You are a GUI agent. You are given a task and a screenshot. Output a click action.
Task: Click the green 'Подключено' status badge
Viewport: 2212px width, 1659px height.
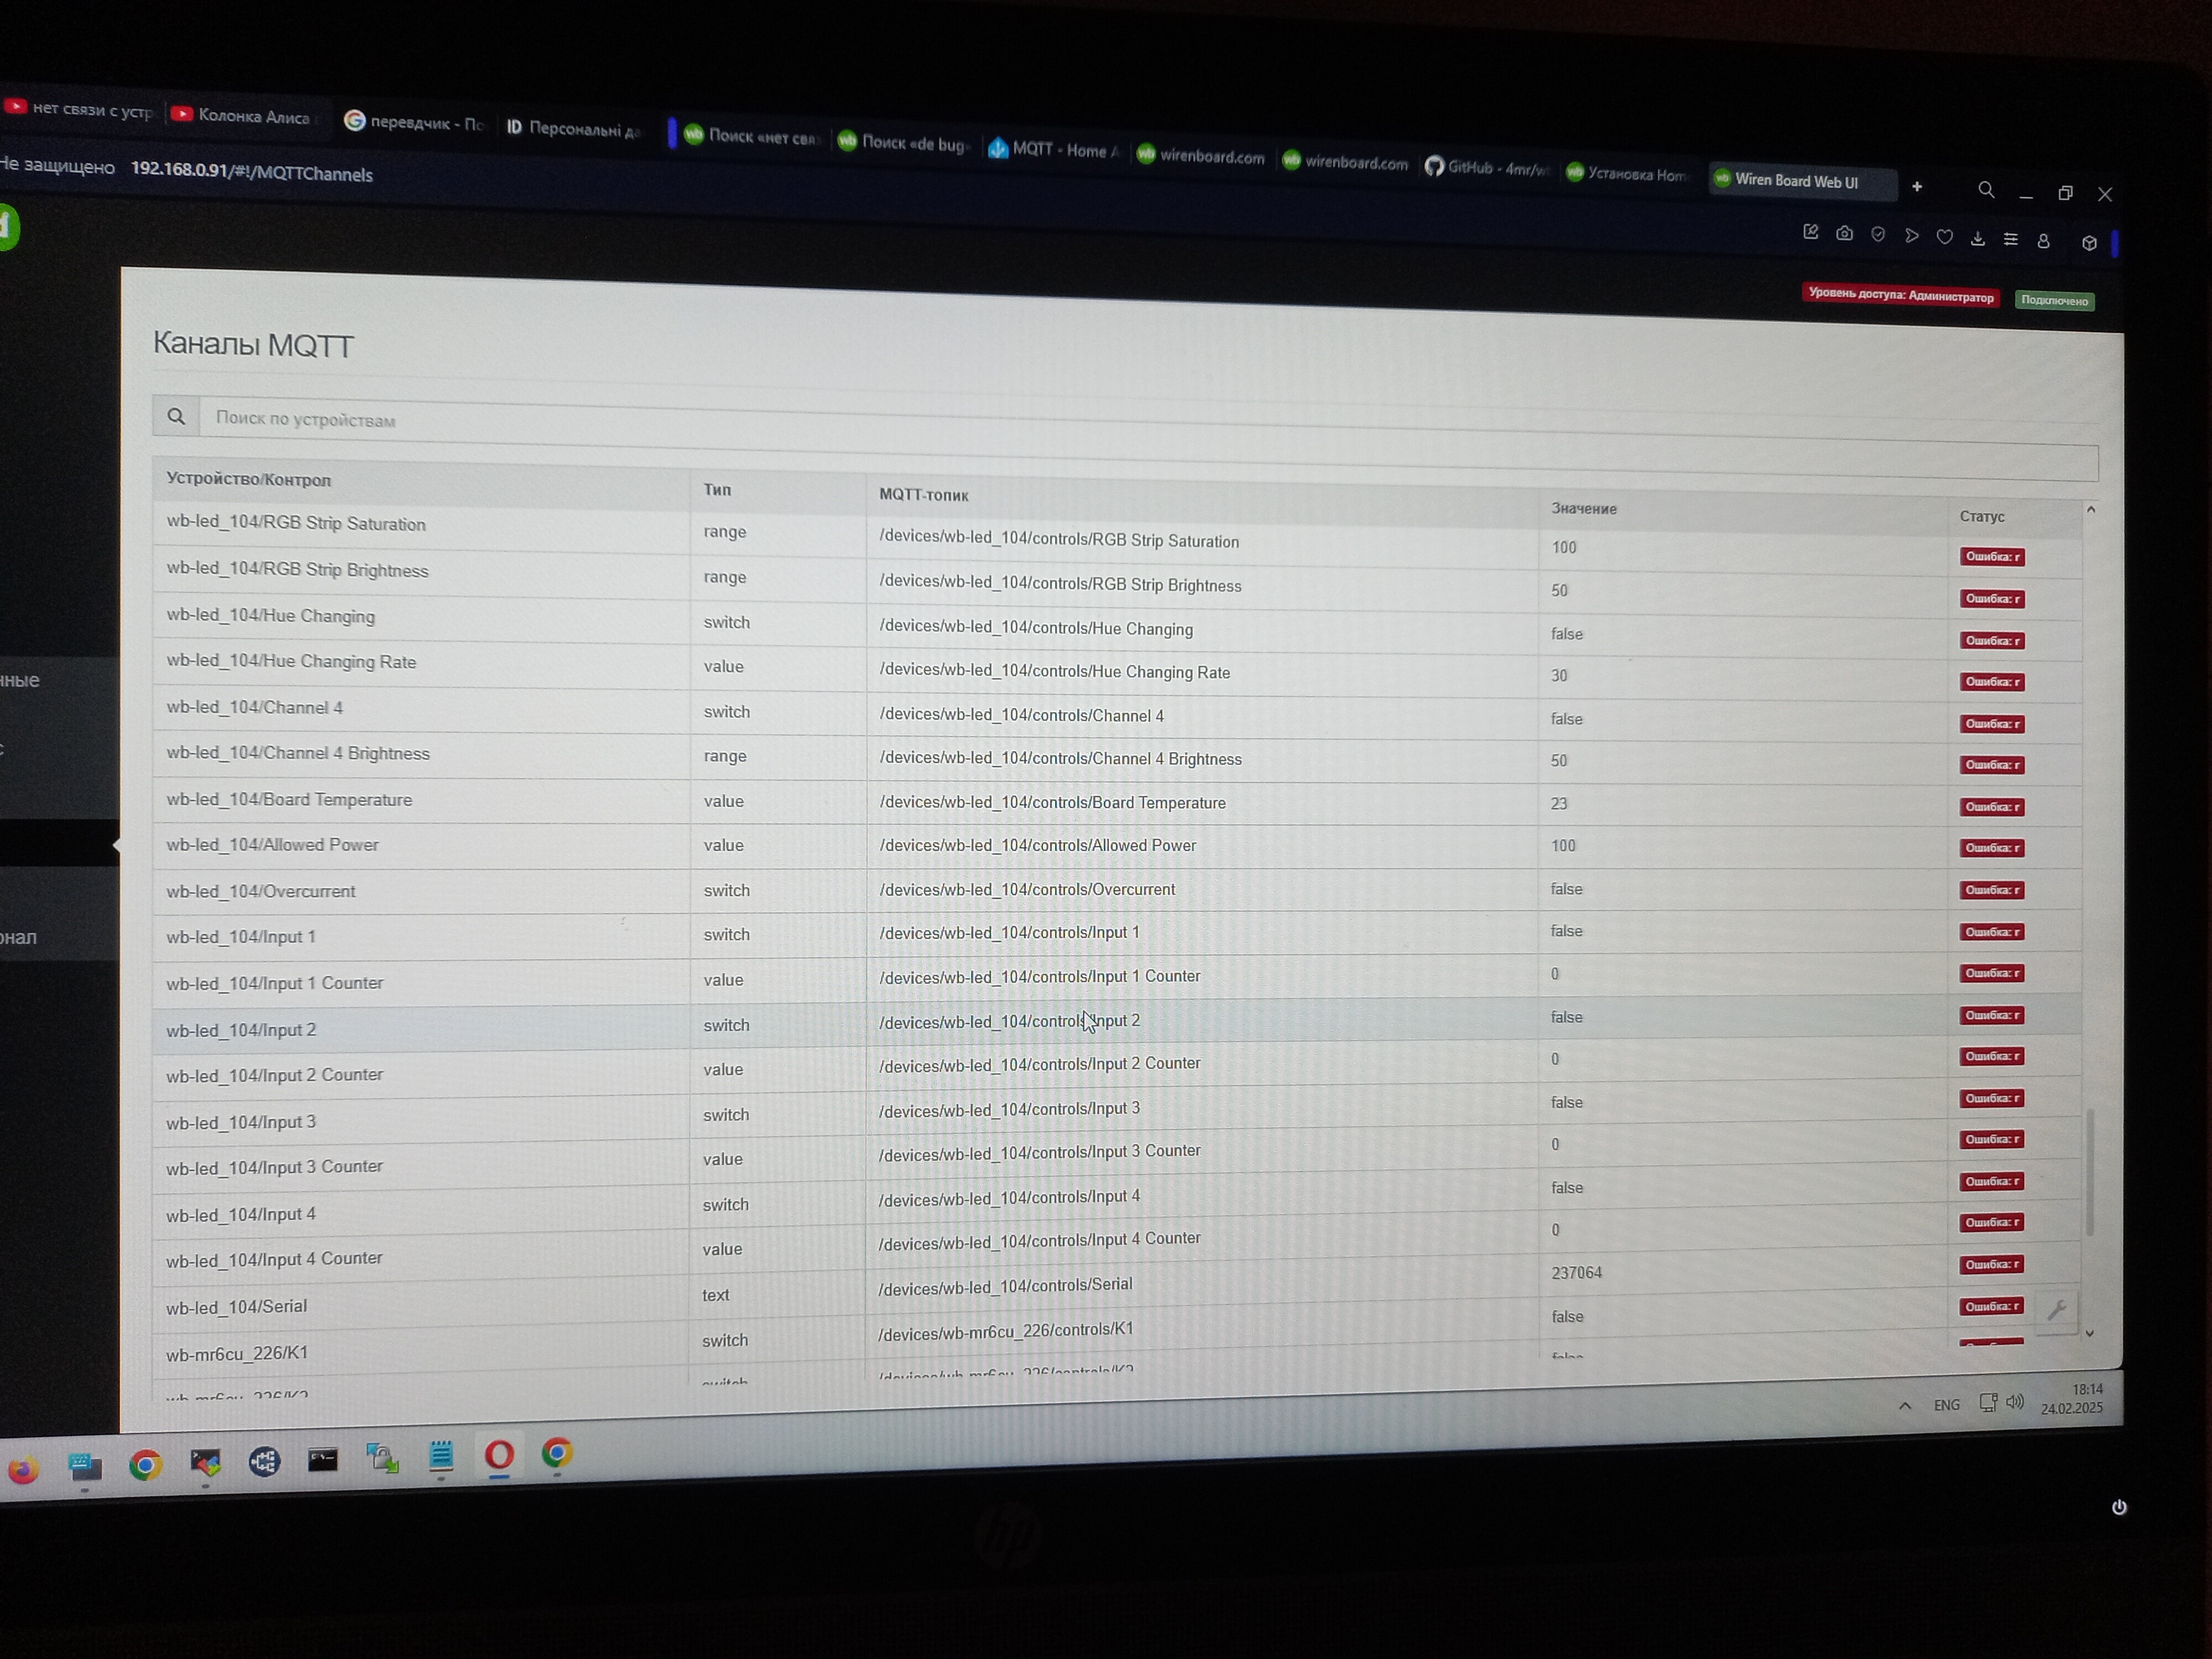[x=2055, y=300]
